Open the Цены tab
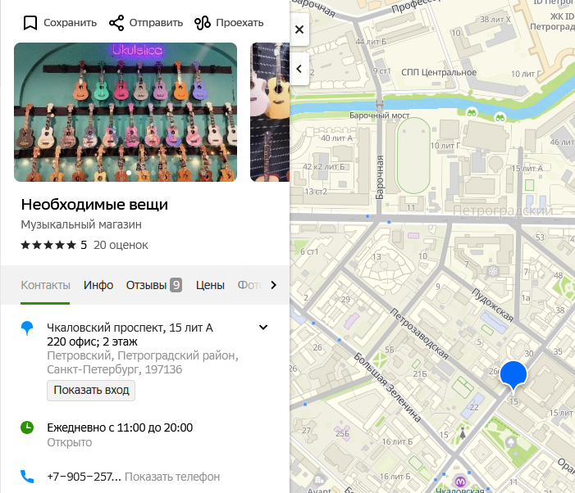 [x=210, y=285]
